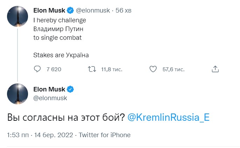Click the reply speech bubble icon
This screenshot has height=148, width=240.
tap(37, 69)
